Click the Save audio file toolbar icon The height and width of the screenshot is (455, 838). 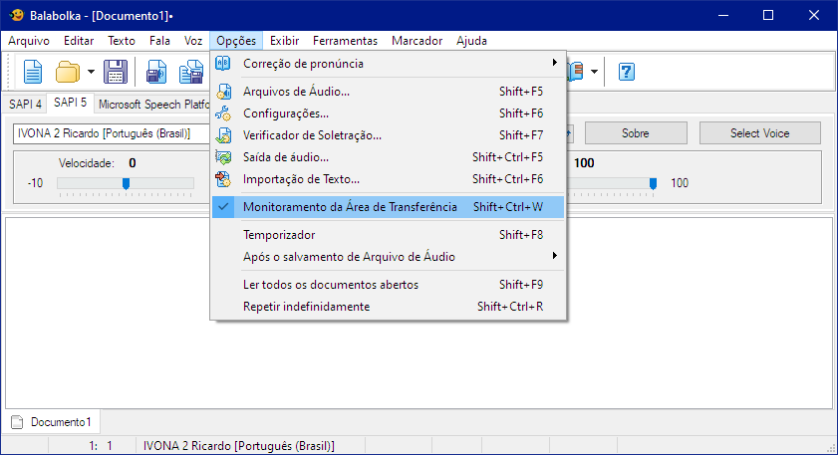pos(157,72)
